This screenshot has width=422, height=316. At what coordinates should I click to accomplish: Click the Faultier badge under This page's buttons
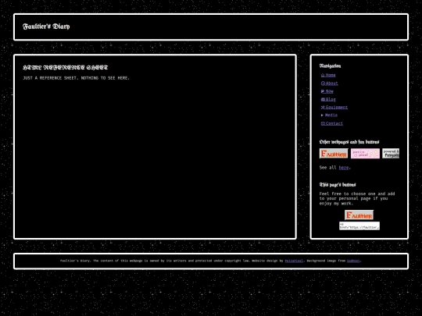[x=359, y=215]
